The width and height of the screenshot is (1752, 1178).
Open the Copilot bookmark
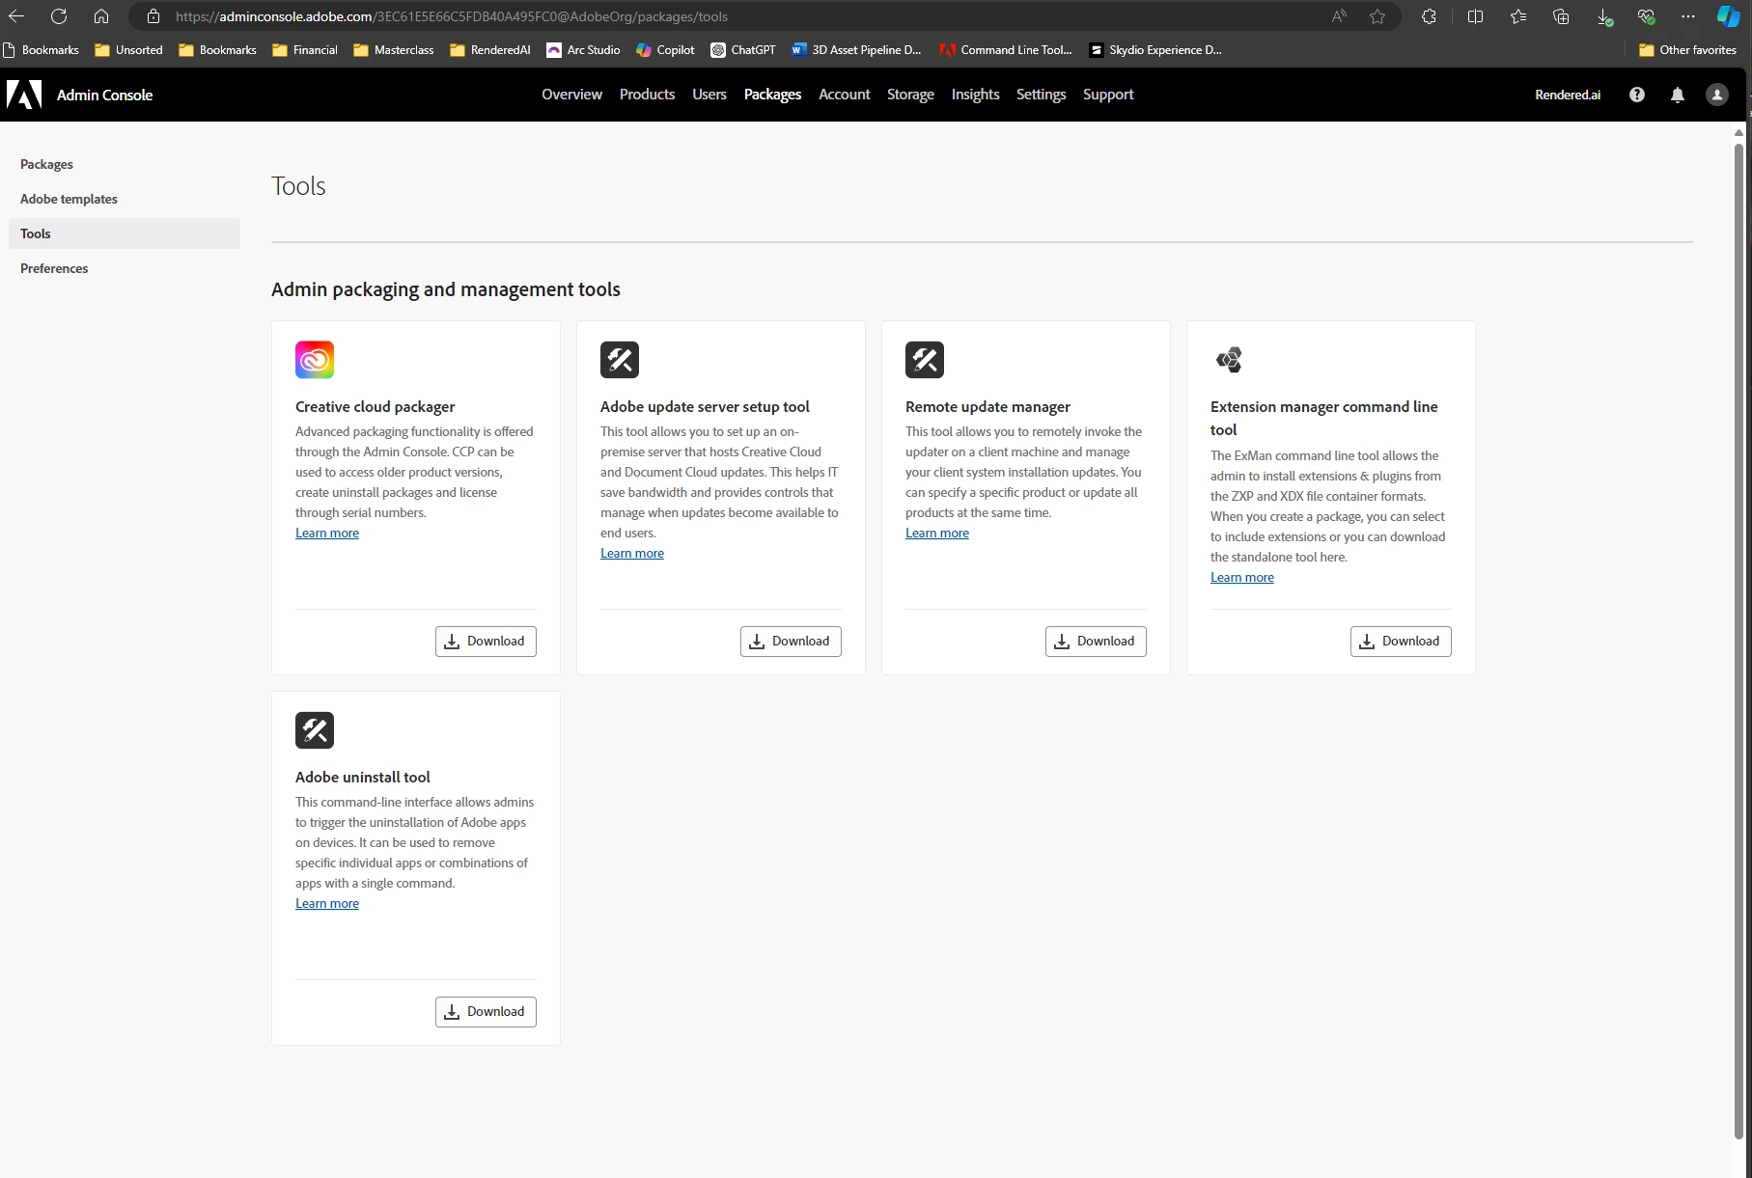pyautogui.click(x=665, y=50)
